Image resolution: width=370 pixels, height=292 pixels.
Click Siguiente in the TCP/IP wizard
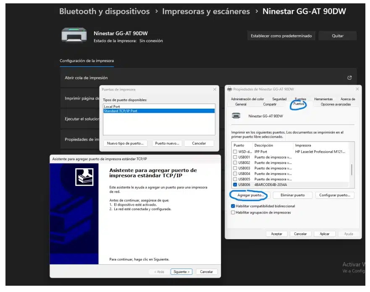181,272
